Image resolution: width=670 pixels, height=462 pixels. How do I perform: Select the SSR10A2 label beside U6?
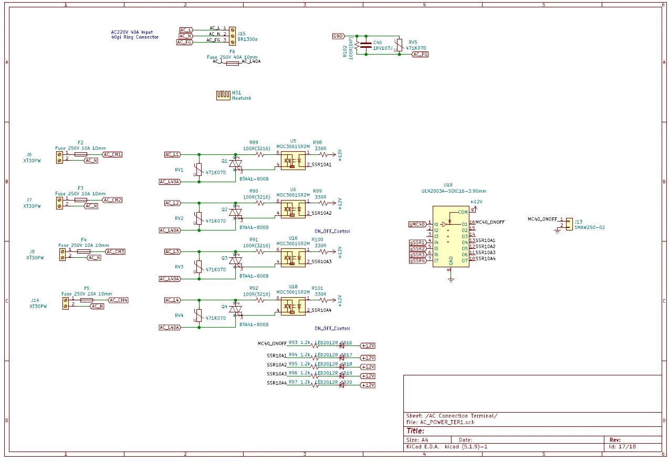(321, 213)
